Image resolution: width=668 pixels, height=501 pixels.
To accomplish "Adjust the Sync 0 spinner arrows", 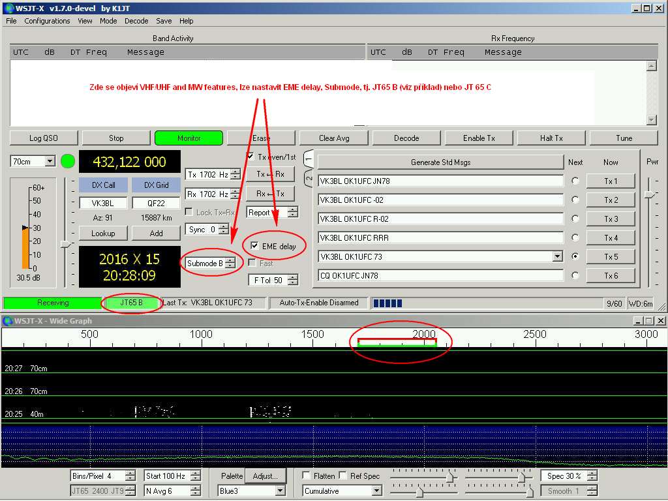I will pos(224,230).
